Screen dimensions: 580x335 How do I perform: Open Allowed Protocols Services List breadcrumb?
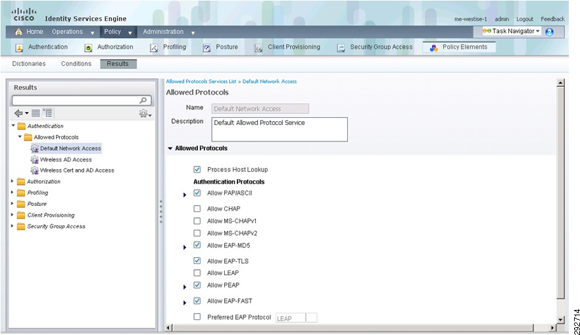point(201,82)
